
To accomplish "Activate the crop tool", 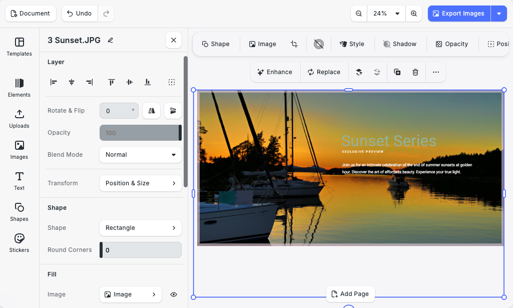I will [x=294, y=44].
